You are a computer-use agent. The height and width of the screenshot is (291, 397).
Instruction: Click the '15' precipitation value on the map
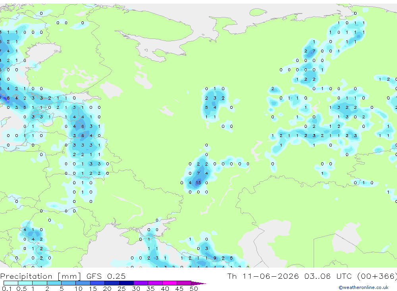198,183
